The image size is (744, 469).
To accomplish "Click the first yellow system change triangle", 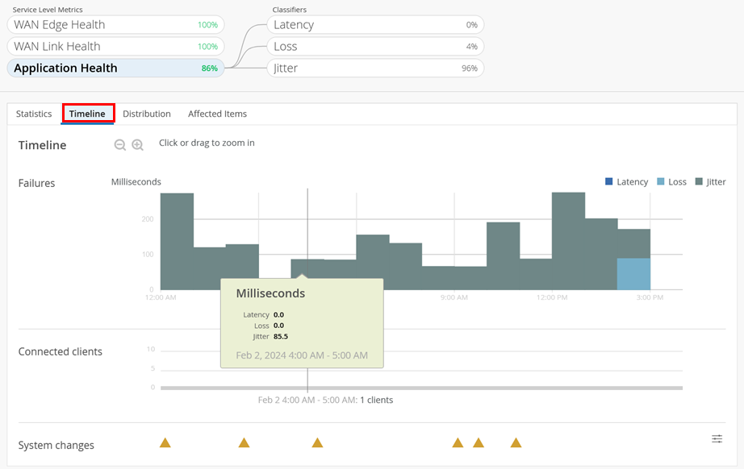I will coord(165,442).
